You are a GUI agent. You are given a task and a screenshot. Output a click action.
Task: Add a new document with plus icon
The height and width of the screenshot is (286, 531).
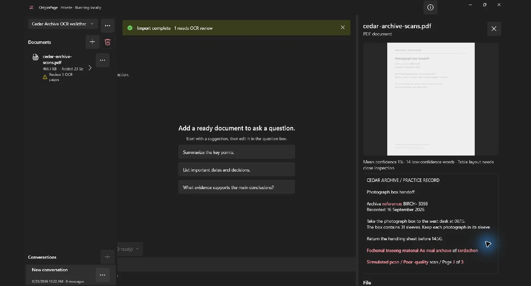[92, 42]
